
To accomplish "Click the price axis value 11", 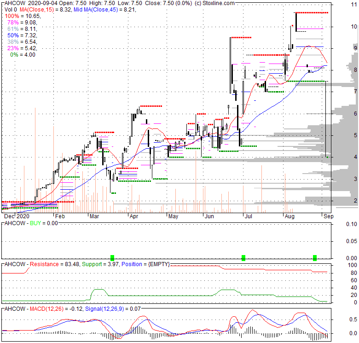I will coord(354,5).
